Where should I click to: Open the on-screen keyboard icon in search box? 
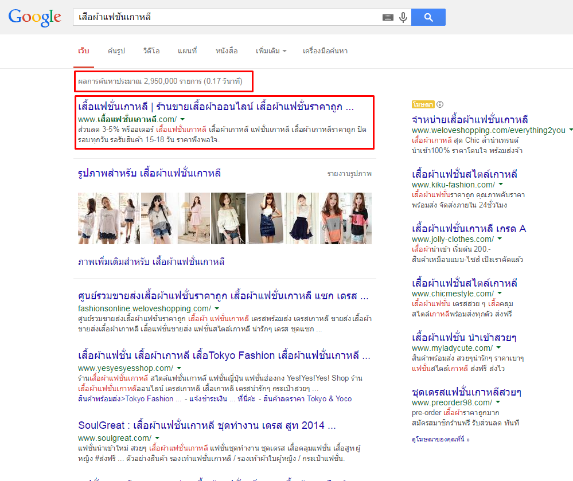coord(388,18)
